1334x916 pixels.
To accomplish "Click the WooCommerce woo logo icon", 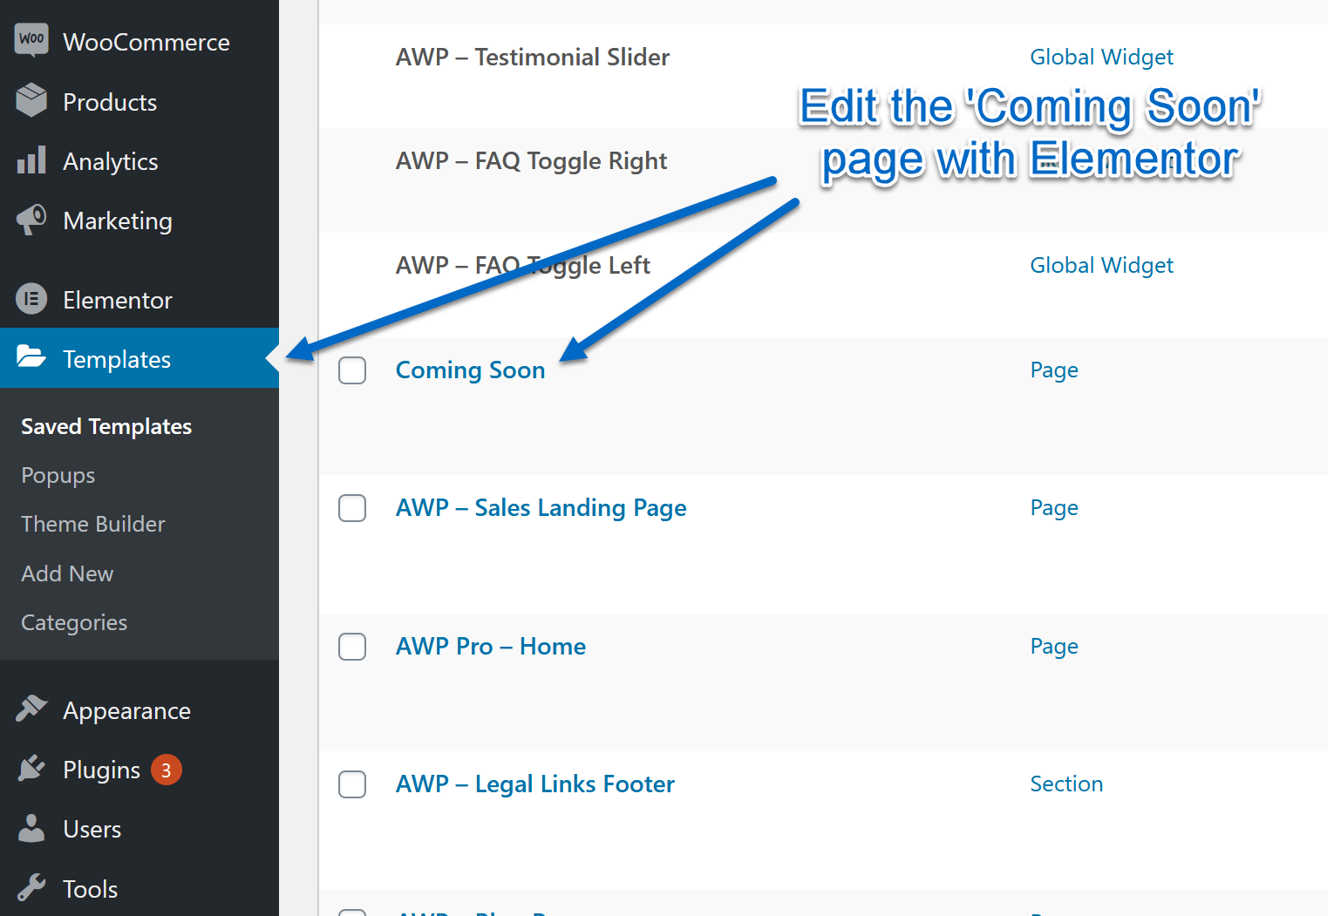I will [x=31, y=40].
